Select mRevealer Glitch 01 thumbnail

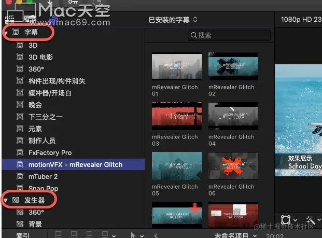(x=177, y=66)
